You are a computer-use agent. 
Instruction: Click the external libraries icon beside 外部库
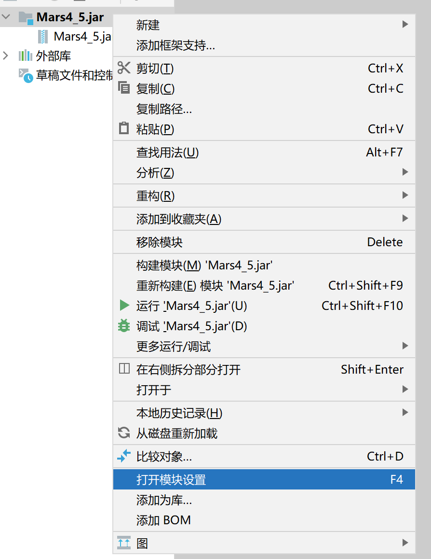click(x=25, y=56)
